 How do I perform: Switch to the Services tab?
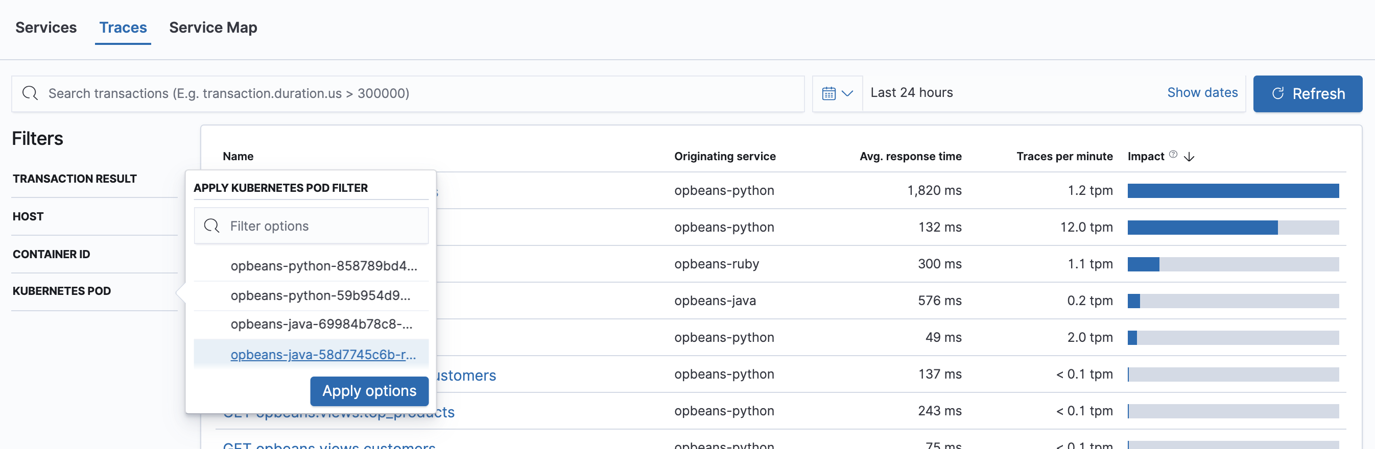tap(46, 28)
